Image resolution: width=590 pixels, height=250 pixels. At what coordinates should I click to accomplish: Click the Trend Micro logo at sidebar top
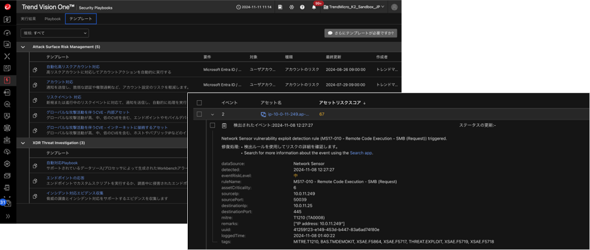point(7,6)
